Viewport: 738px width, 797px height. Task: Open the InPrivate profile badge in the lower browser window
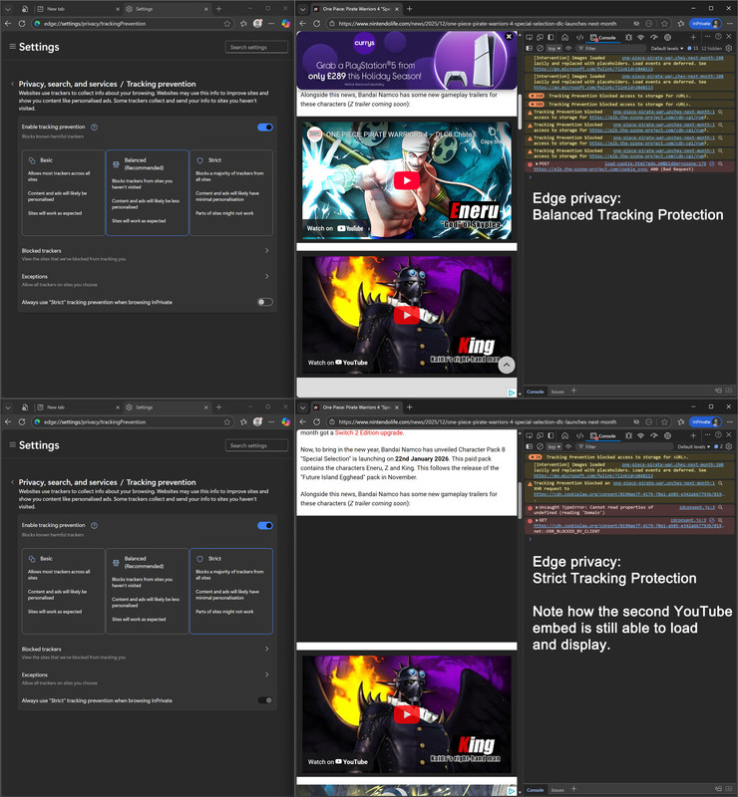tap(705, 421)
